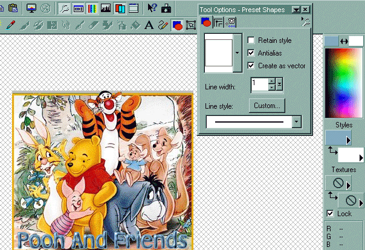
Task: Roll up the Tool Options window
Action: (296, 10)
